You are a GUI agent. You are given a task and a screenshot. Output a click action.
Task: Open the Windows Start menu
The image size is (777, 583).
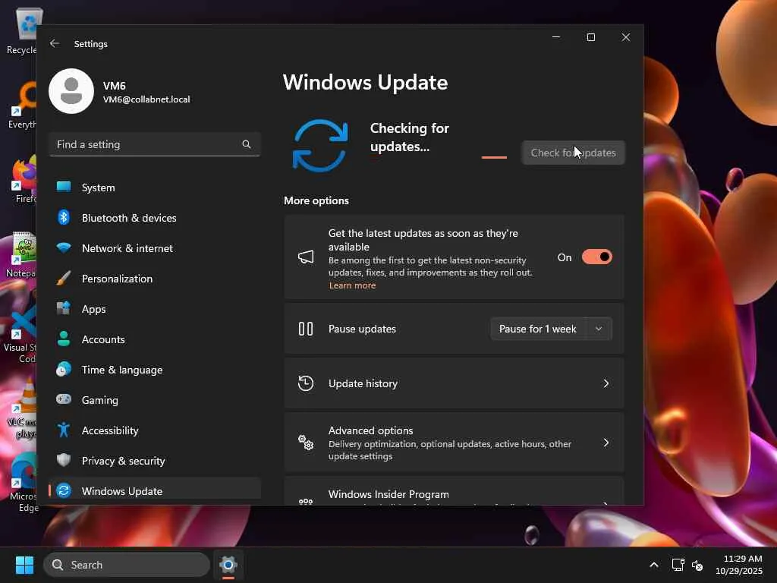tap(24, 565)
